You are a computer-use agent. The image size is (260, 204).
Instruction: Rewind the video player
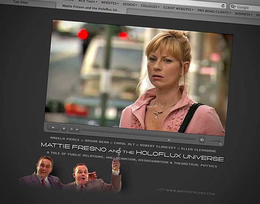(x=71, y=129)
